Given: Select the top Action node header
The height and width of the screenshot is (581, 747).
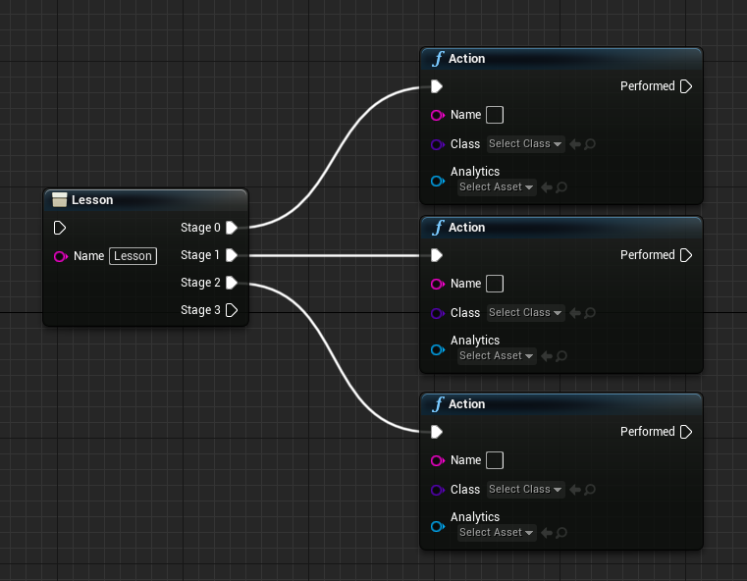Looking at the screenshot, I should [561, 59].
